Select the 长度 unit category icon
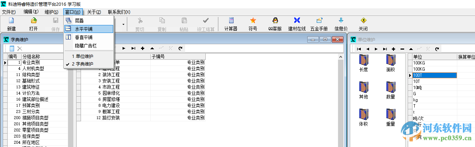The width and height of the screenshot is (475, 147). (x=364, y=63)
